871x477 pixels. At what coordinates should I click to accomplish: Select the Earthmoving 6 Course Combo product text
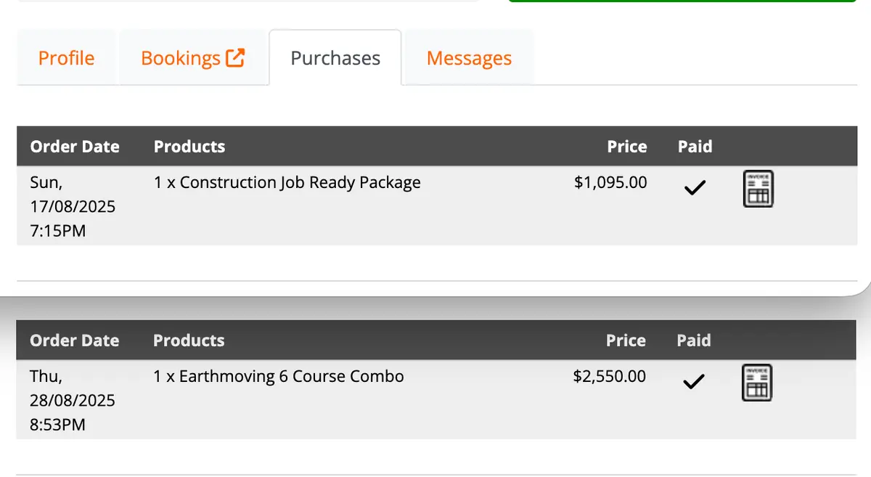tap(279, 376)
